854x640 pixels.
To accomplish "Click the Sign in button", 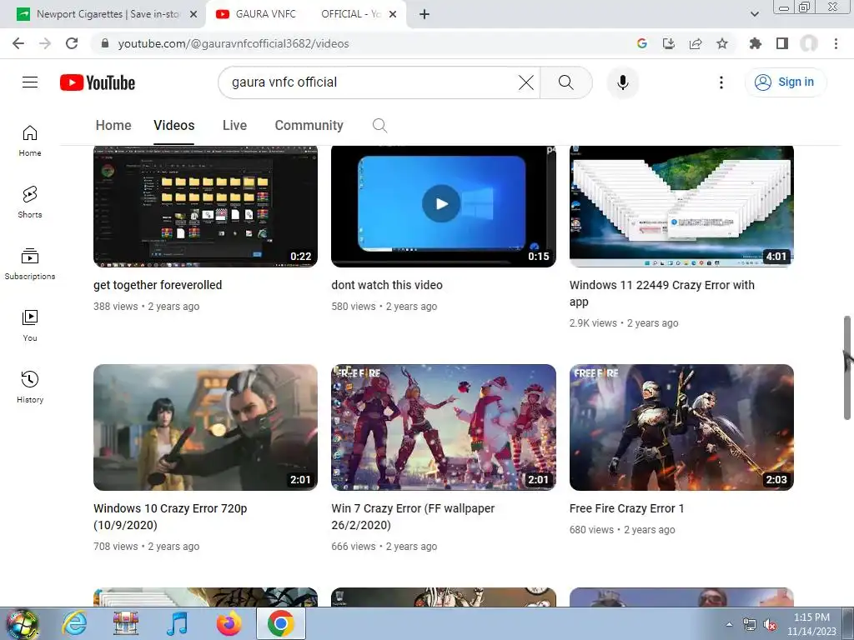I will 785,82.
